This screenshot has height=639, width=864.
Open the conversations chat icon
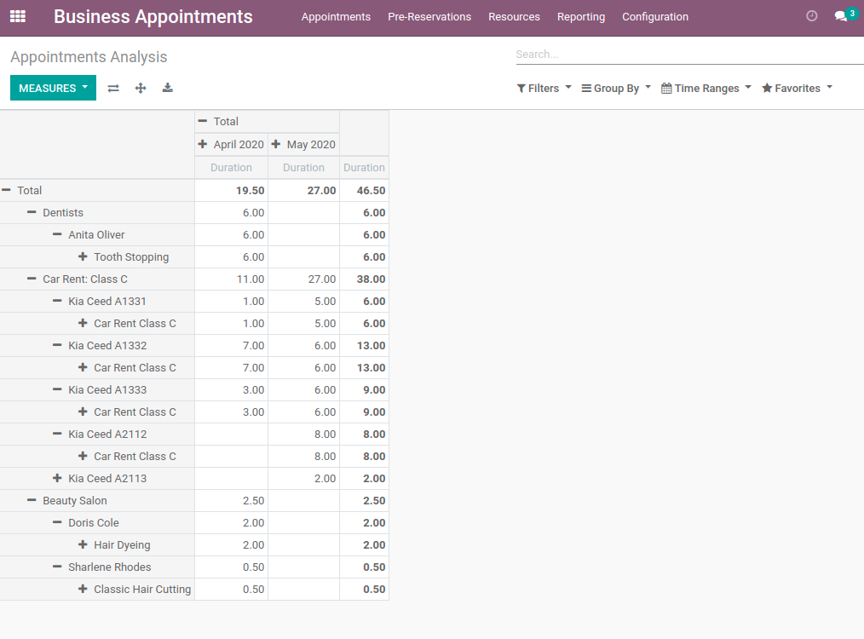841,16
